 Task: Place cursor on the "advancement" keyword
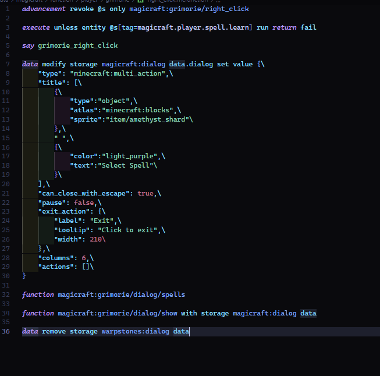(44, 9)
